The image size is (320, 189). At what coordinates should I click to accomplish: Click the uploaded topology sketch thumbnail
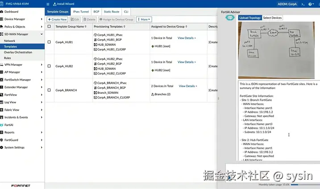pyautogui.click(x=276, y=50)
